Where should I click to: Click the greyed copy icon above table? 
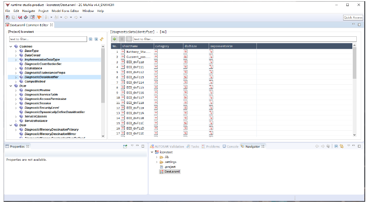[x=129, y=39]
